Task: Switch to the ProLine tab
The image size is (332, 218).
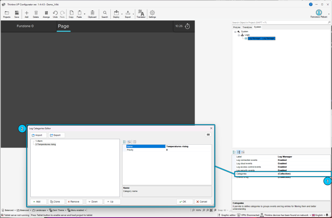Action: (x=237, y=27)
